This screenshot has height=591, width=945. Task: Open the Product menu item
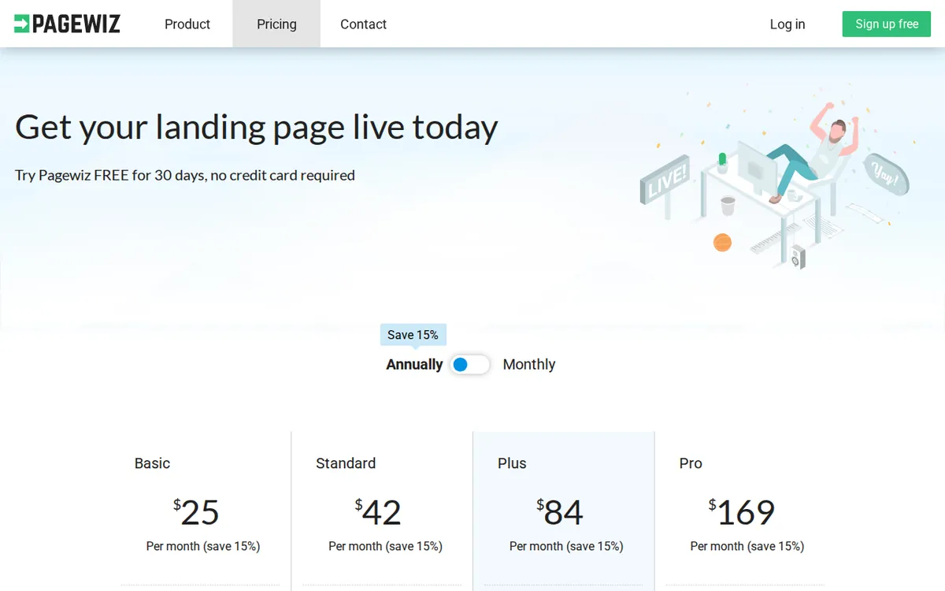pos(187,24)
